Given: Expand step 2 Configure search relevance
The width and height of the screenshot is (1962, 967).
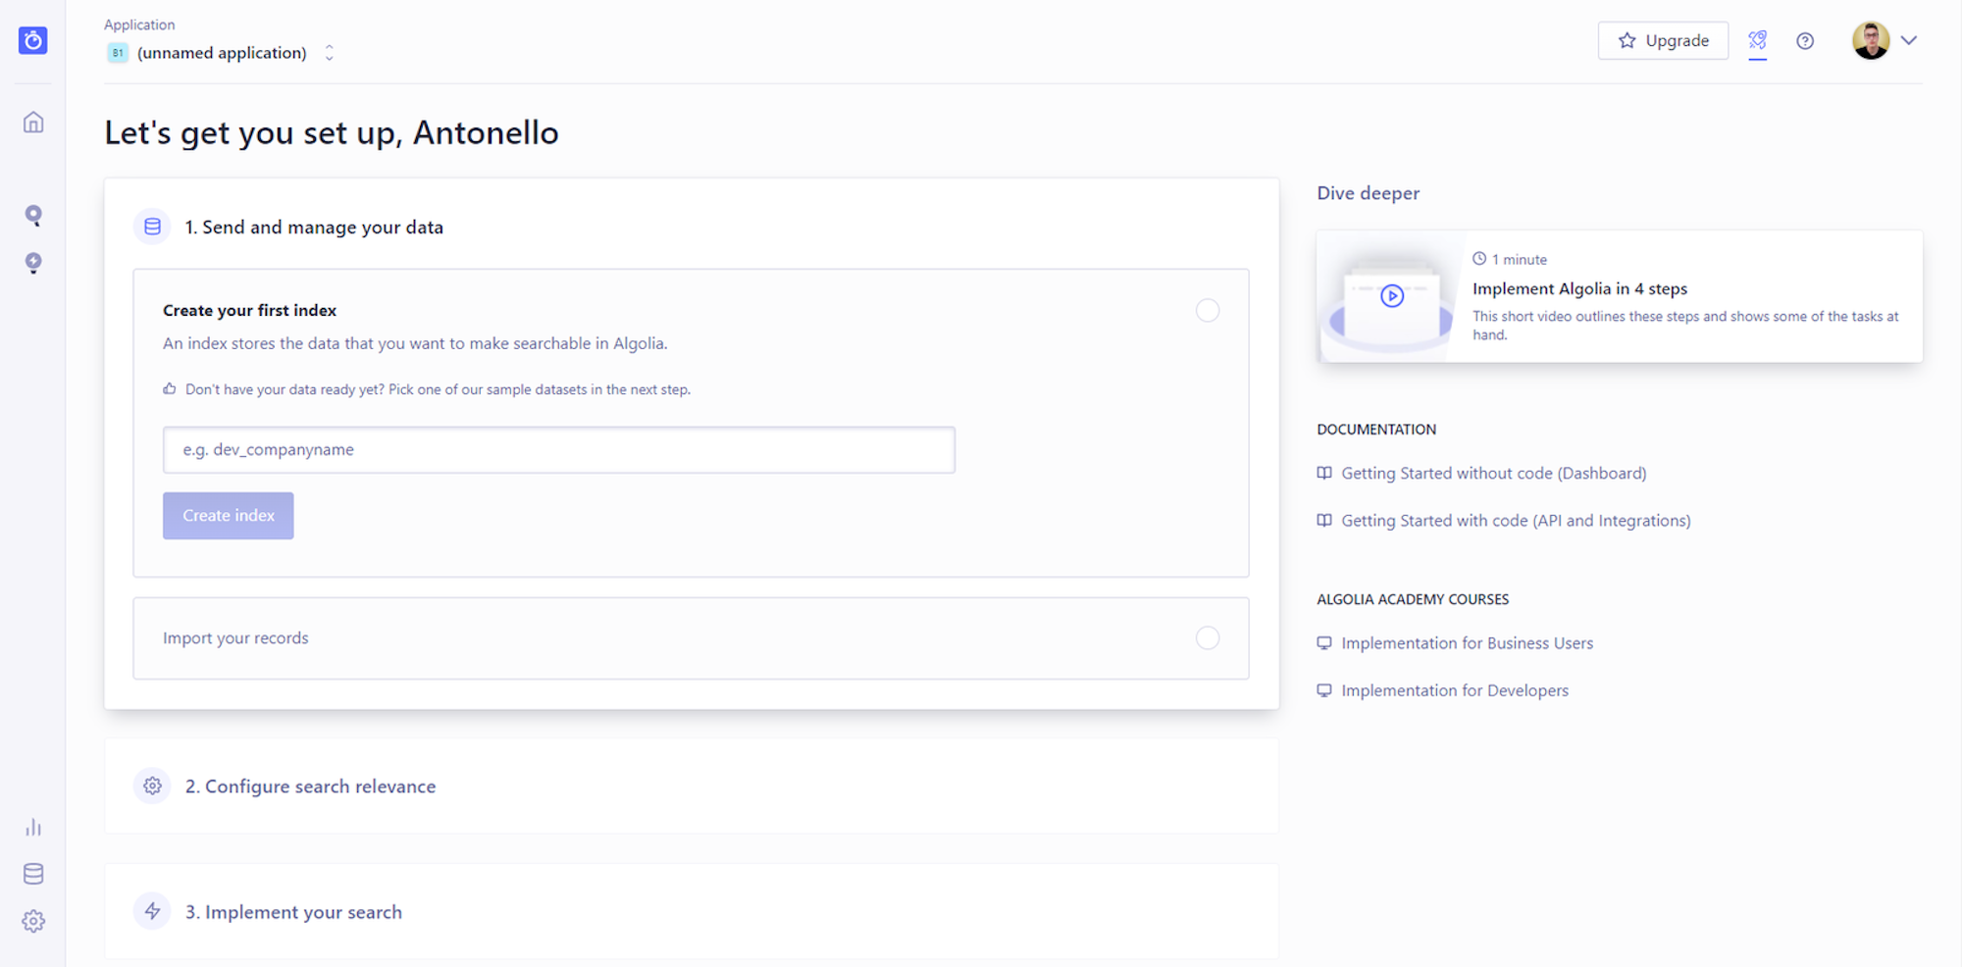Looking at the screenshot, I should (692, 786).
